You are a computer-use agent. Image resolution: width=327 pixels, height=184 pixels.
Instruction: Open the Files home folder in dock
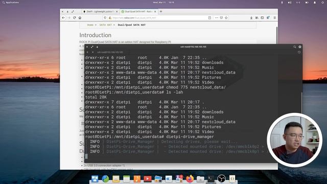tap(200, 179)
